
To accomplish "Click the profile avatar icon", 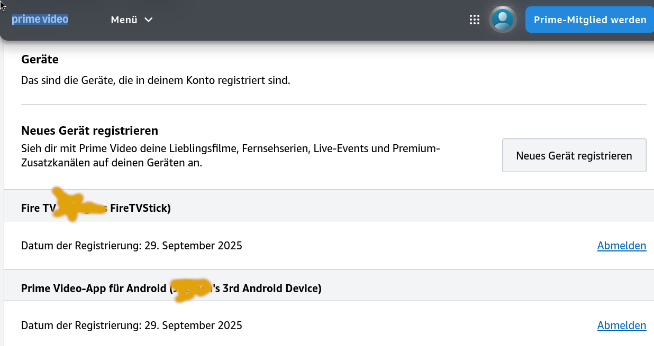I will pyautogui.click(x=503, y=20).
